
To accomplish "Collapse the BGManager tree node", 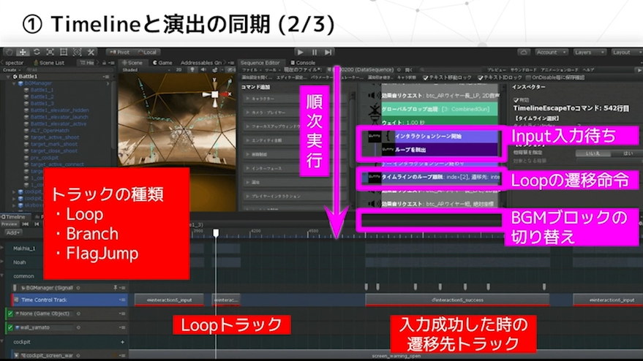I will click(15, 83).
